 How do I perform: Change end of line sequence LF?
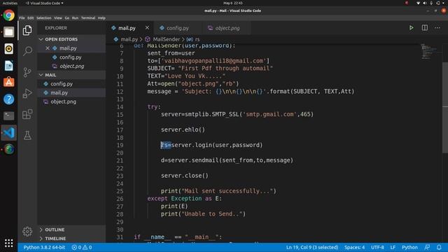(x=393, y=247)
